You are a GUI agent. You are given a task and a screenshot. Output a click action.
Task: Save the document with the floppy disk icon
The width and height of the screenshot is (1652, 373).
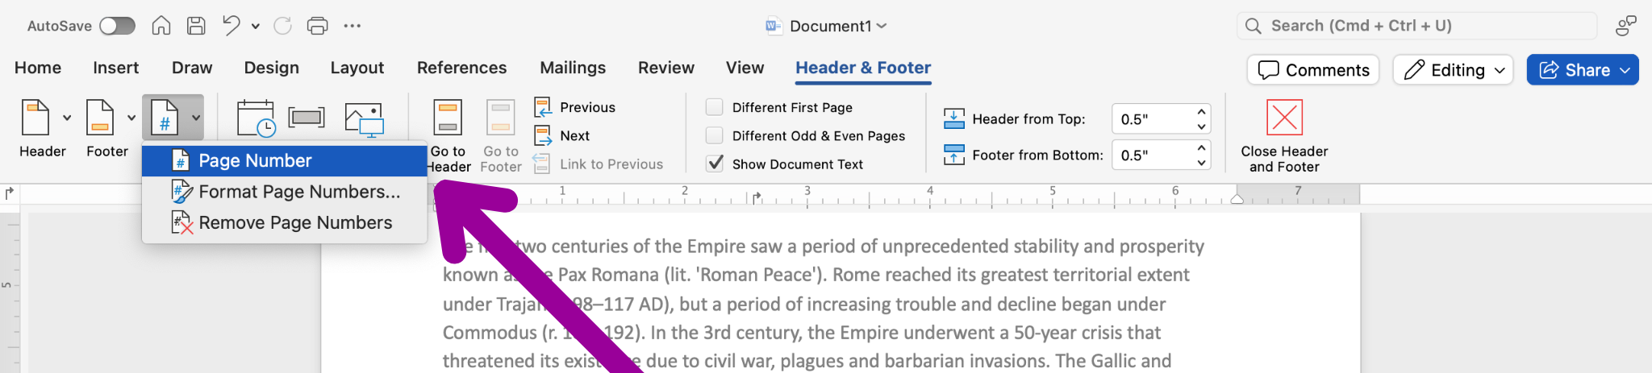tap(196, 26)
